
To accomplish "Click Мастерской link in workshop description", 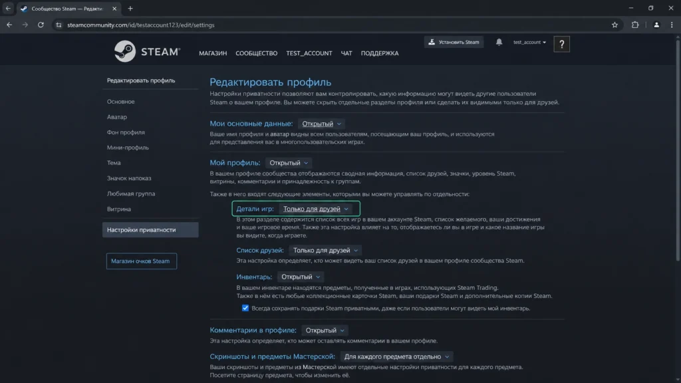I will (x=320, y=367).
